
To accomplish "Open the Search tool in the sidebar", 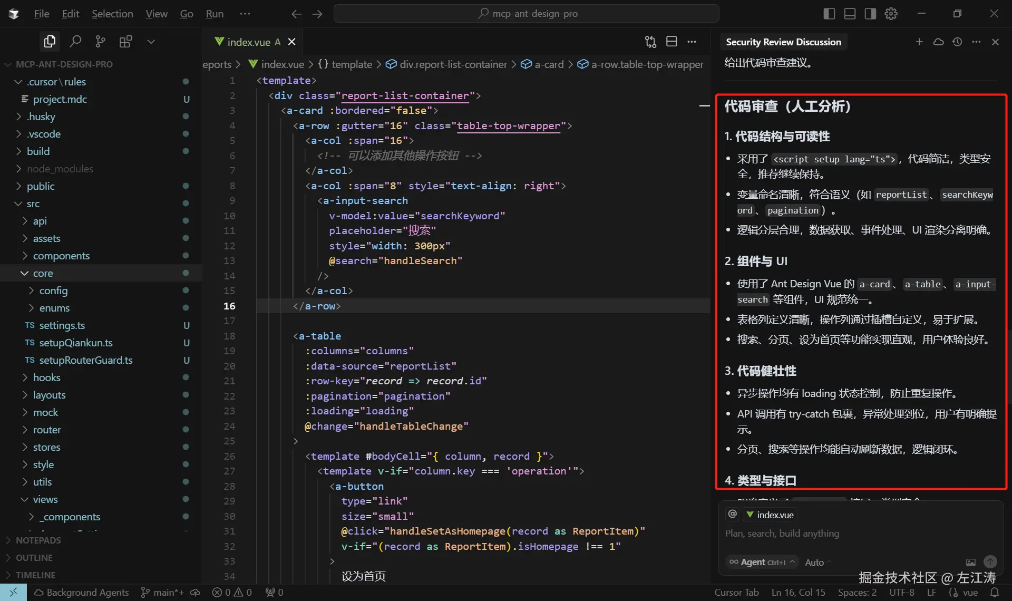I will pos(75,41).
